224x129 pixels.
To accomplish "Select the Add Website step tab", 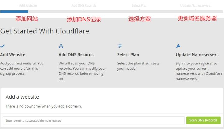I will (x=28, y=6).
